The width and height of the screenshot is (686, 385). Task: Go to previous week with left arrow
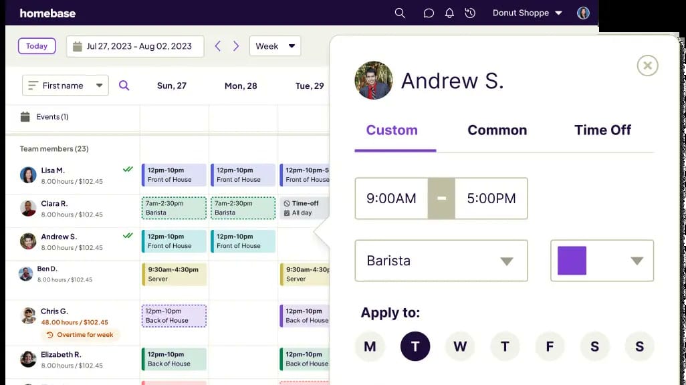coord(218,46)
